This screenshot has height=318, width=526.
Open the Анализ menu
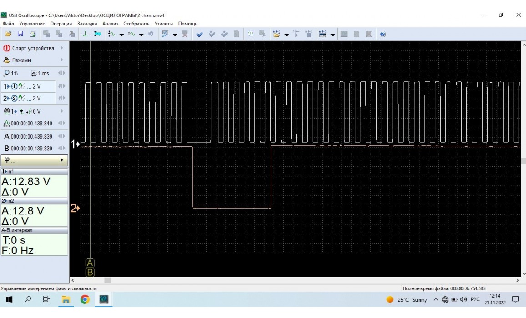click(110, 24)
